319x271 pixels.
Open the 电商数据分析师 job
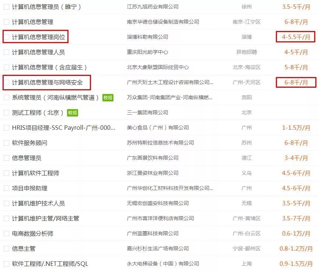coord(32,233)
